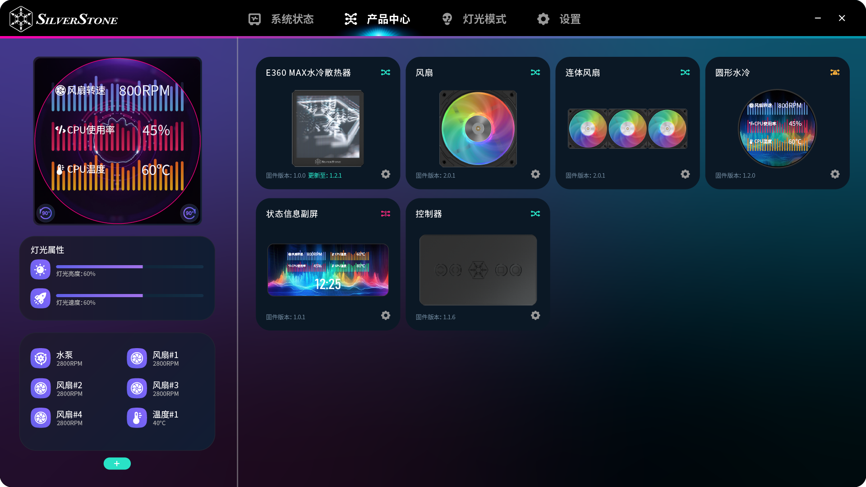This screenshot has height=487, width=866.
Task: Toggle sync icon on 控制器 card
Action: click(x=535, y=214)
